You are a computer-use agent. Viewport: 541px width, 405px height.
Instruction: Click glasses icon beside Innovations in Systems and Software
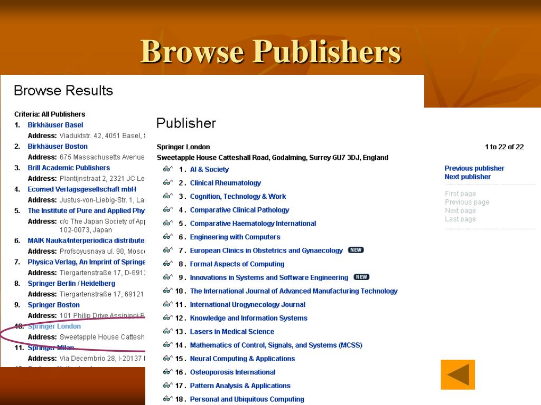(x=167, y=277)
